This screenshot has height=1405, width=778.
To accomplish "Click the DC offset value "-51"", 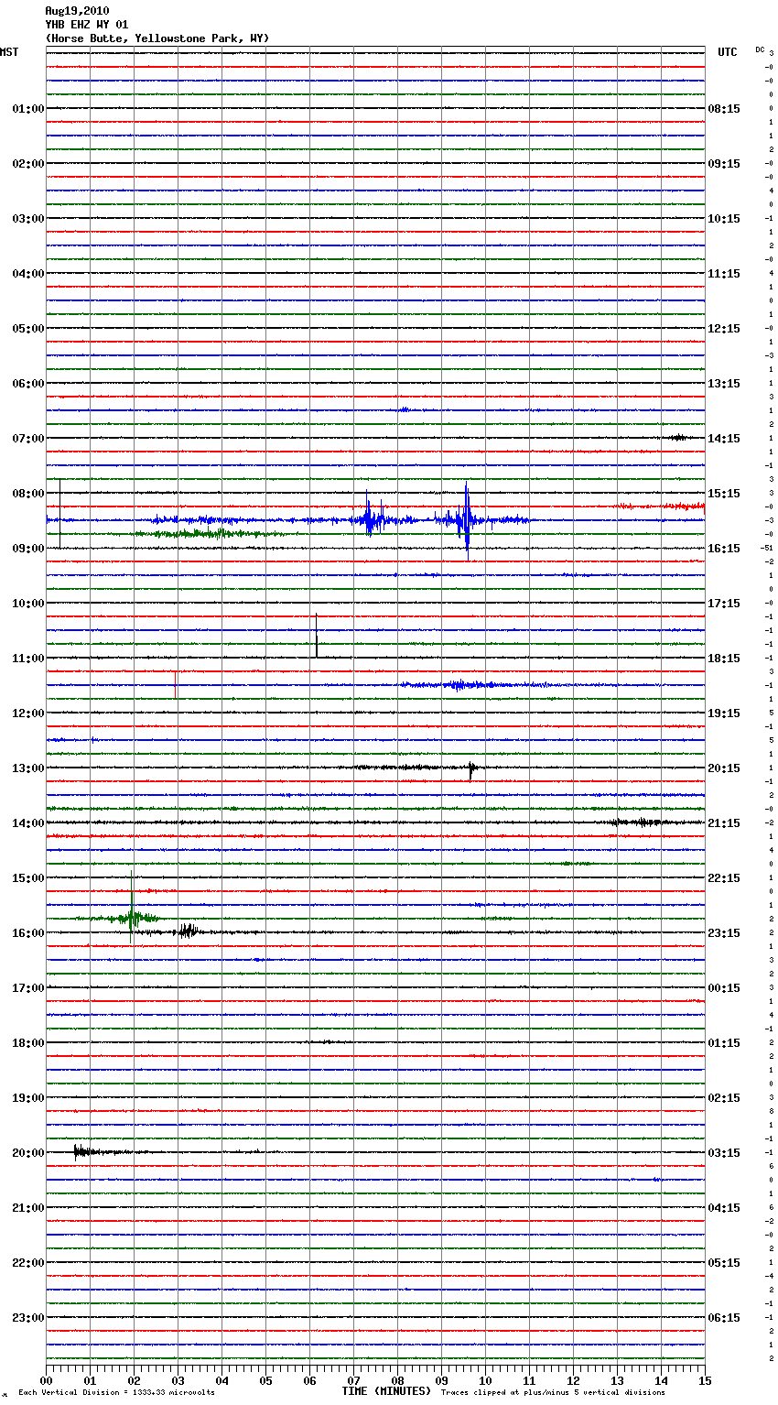I will [767, 548].
